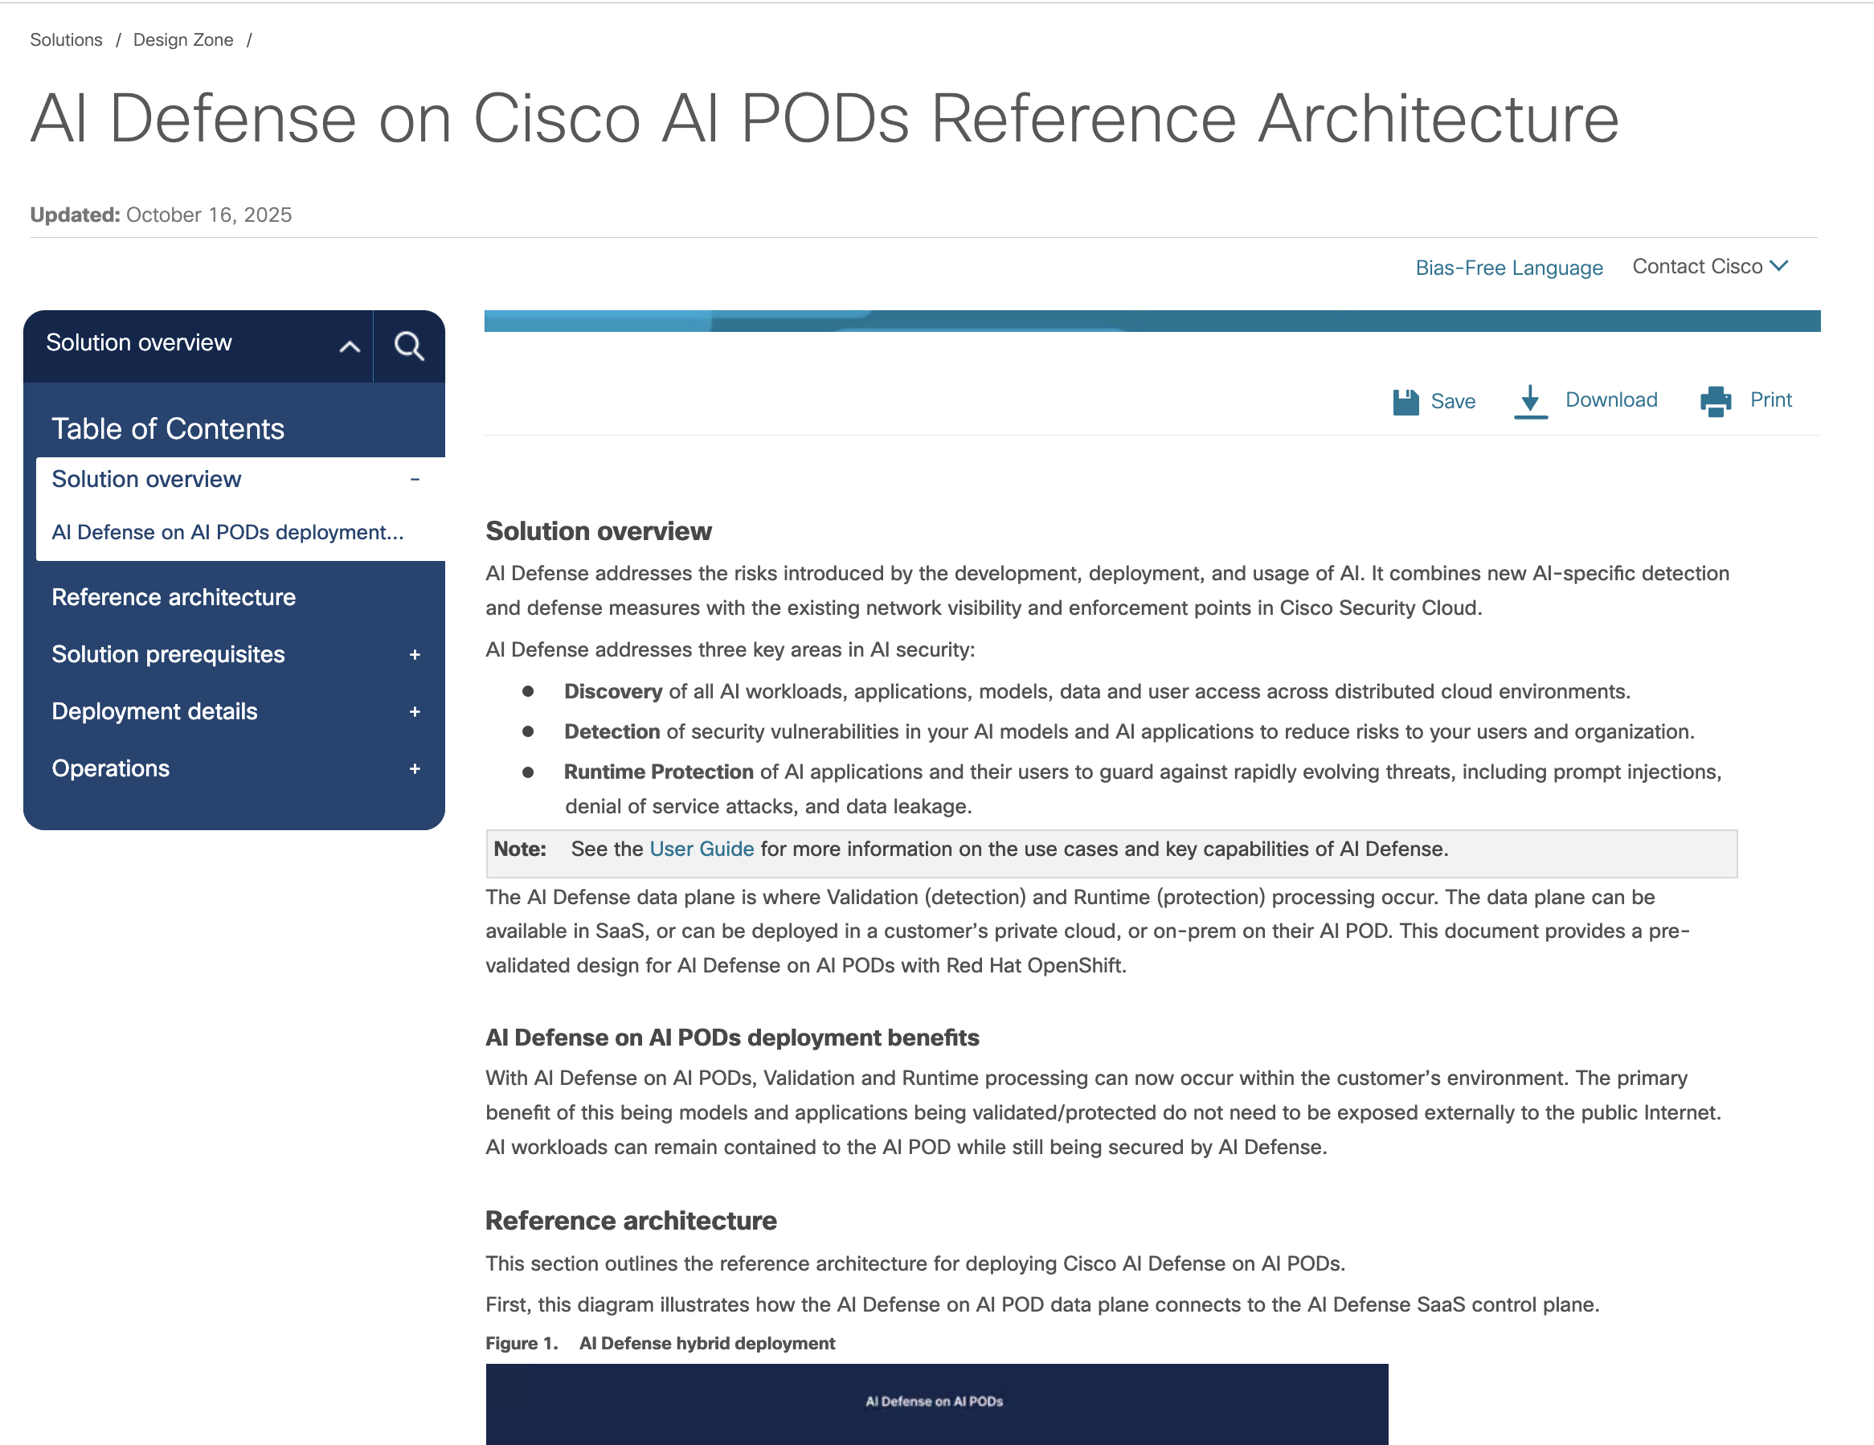Click the bold word Discovery

[x=612, y=692]
